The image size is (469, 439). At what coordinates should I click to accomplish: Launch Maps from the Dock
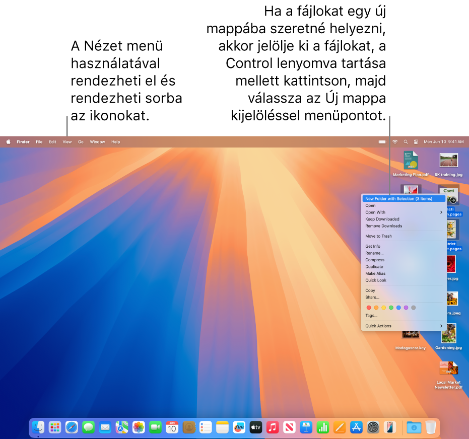122,427
